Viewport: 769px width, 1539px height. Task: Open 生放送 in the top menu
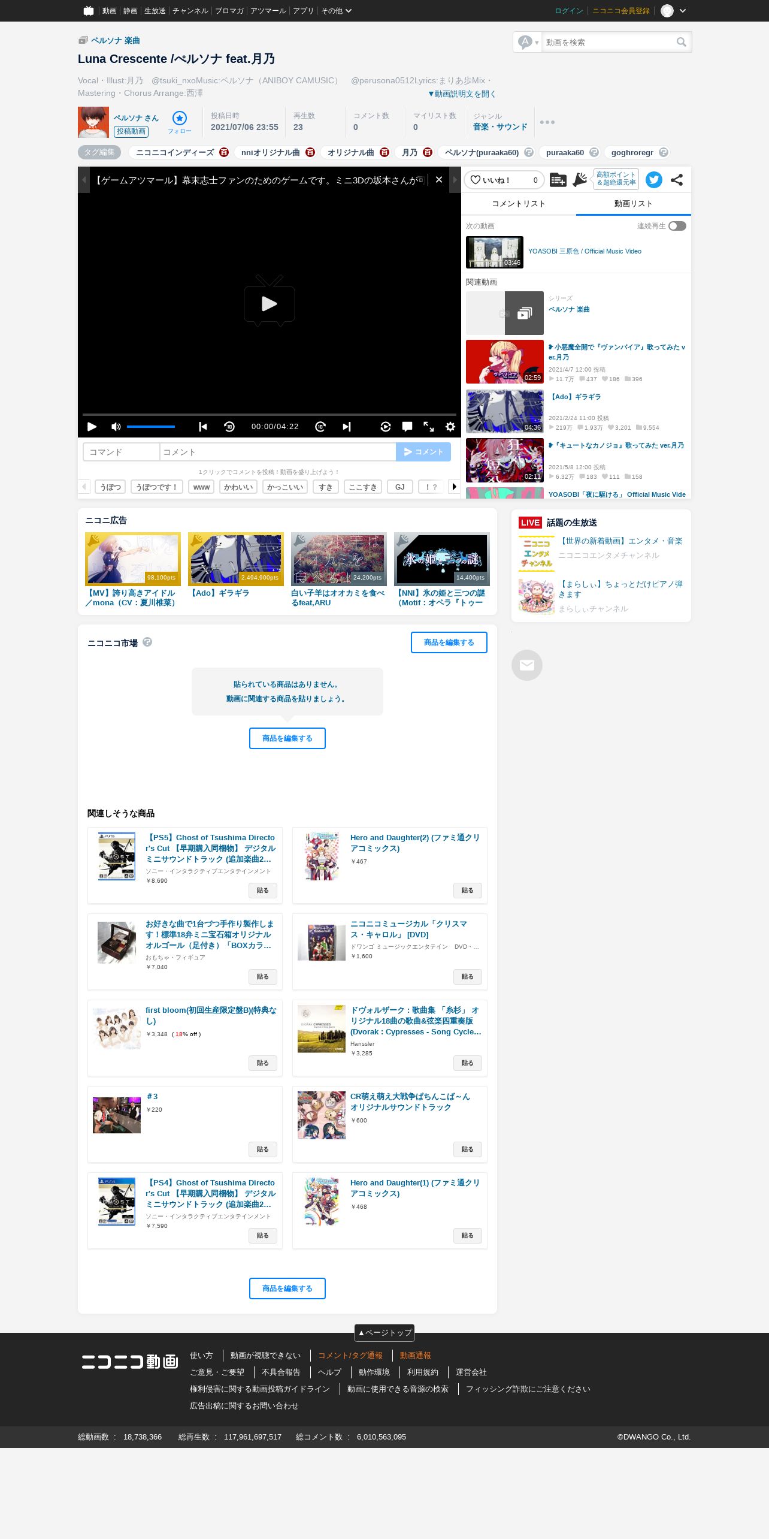[x=155, y=11]
